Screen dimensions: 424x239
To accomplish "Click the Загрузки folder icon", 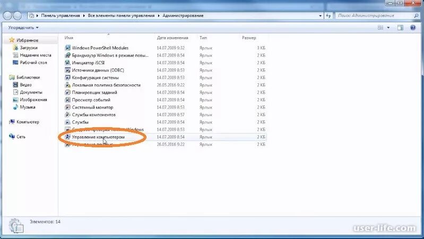I will click(x=15, y=48).
